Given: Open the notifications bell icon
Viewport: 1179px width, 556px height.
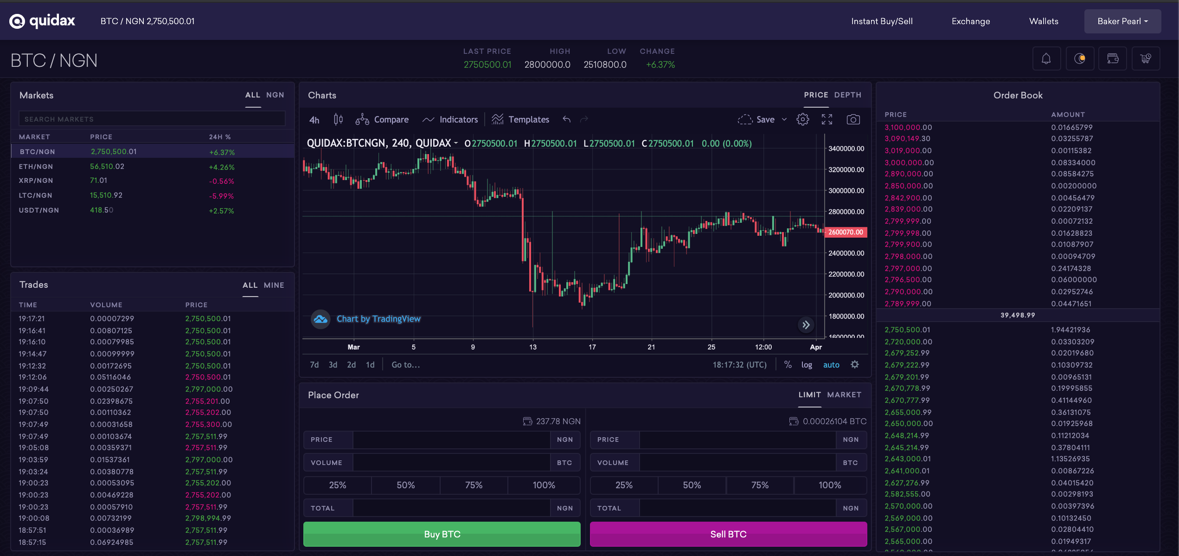Looking at the screenshot, I should point(1046,58).
